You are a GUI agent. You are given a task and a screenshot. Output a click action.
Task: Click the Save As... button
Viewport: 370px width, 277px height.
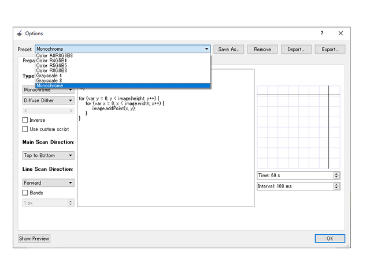230,50
